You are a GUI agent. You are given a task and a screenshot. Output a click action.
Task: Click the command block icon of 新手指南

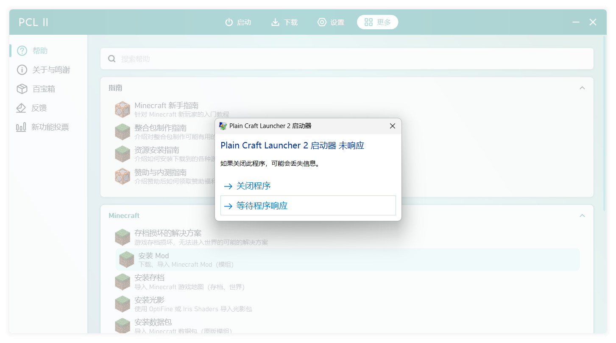click(x=123, y=109)
